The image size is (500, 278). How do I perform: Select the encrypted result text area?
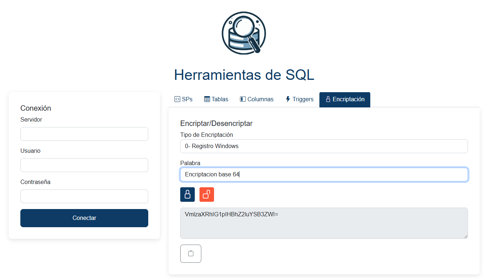[324, 223]
